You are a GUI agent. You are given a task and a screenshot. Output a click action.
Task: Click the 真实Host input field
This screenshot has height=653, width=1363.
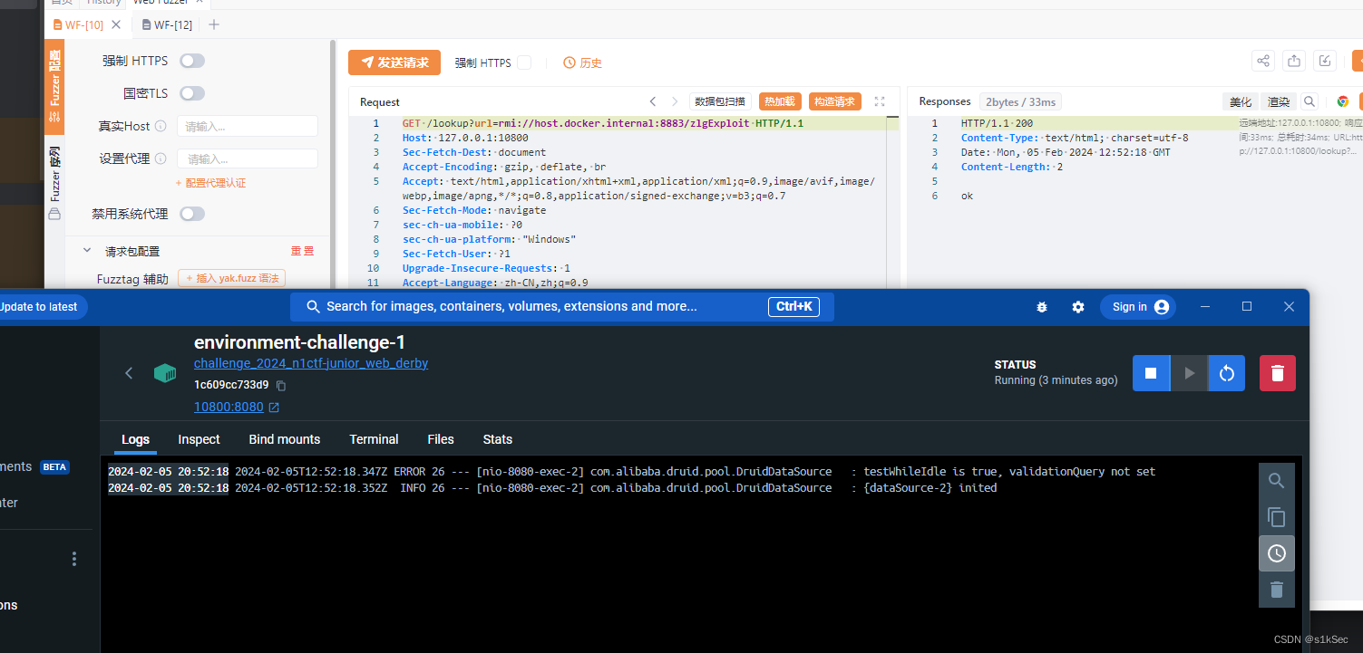[248, 126]
